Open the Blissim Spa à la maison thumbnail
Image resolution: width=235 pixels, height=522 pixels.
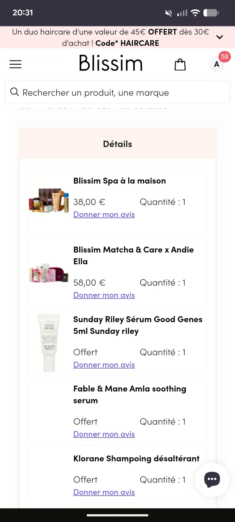tap(49, 200)
